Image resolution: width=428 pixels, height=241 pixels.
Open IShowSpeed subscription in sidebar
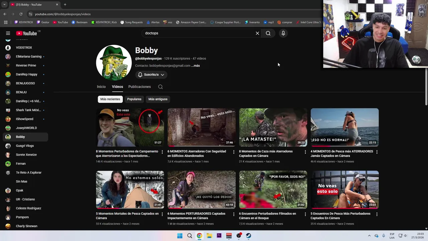coord(25,119)
